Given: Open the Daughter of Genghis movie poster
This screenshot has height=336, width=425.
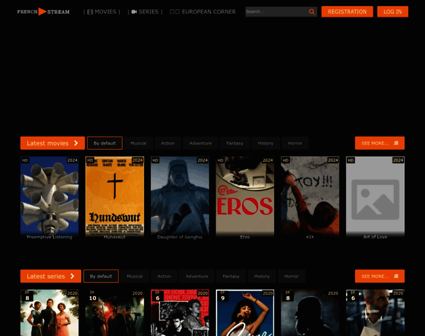Looking at the screenshot, I should [x=180, y=198].
